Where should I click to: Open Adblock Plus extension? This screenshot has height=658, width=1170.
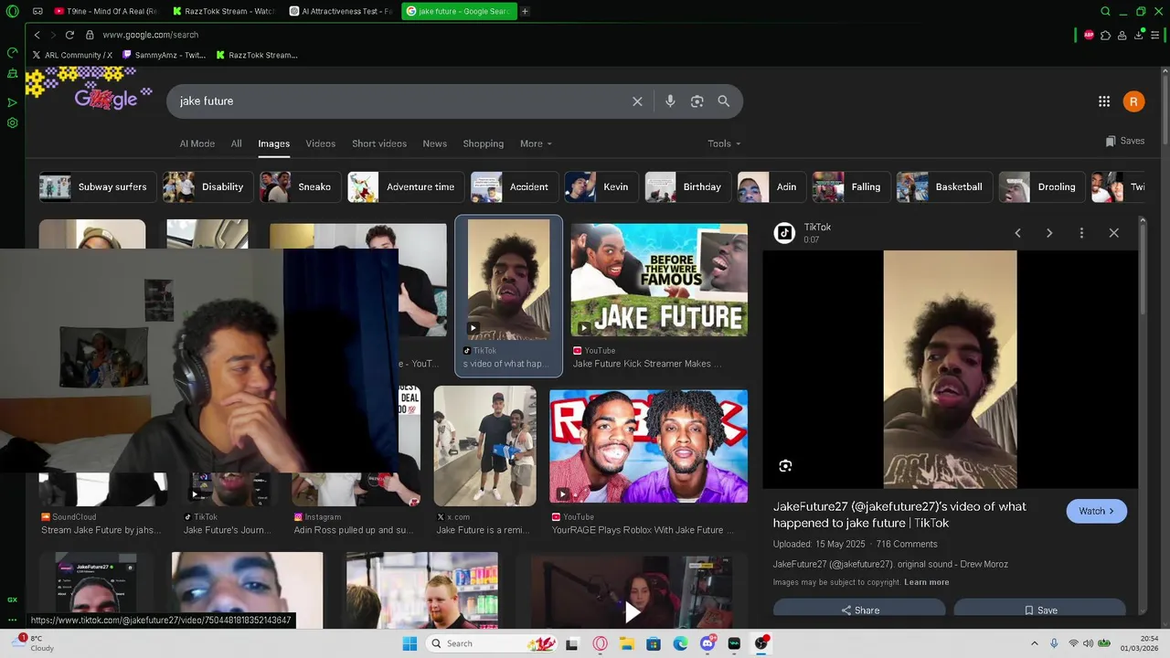pyautogui.click(x=1089, y=35)
